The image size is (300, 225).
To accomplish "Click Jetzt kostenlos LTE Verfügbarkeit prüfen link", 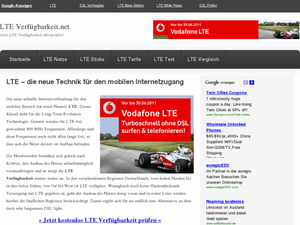I will coord(100,220).
